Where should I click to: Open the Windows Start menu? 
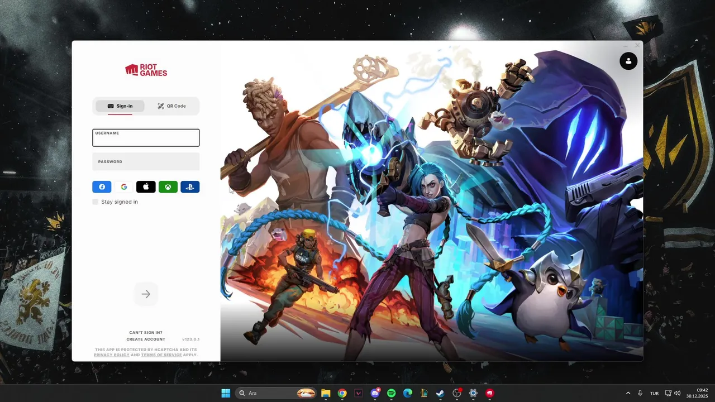[226, 393]
